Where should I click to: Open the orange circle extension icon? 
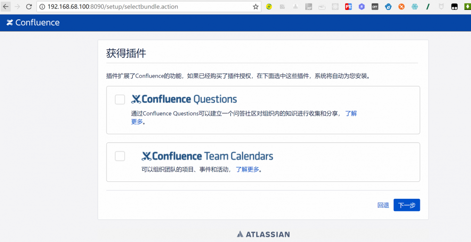pyautogui.click(x=401, y=7)
